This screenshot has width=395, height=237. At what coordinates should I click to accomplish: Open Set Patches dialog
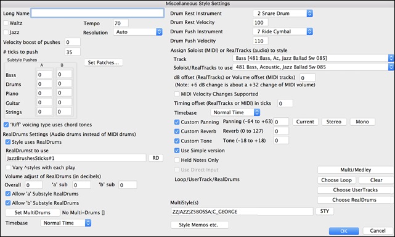click(104, 62)
